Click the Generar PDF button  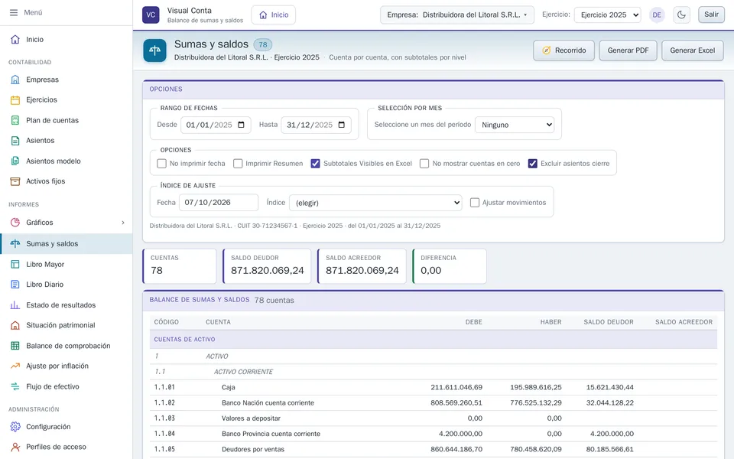click(628, 50)
